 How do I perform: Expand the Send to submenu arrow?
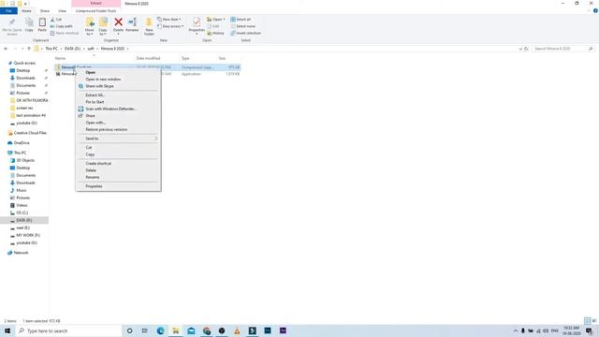(156, 139)
